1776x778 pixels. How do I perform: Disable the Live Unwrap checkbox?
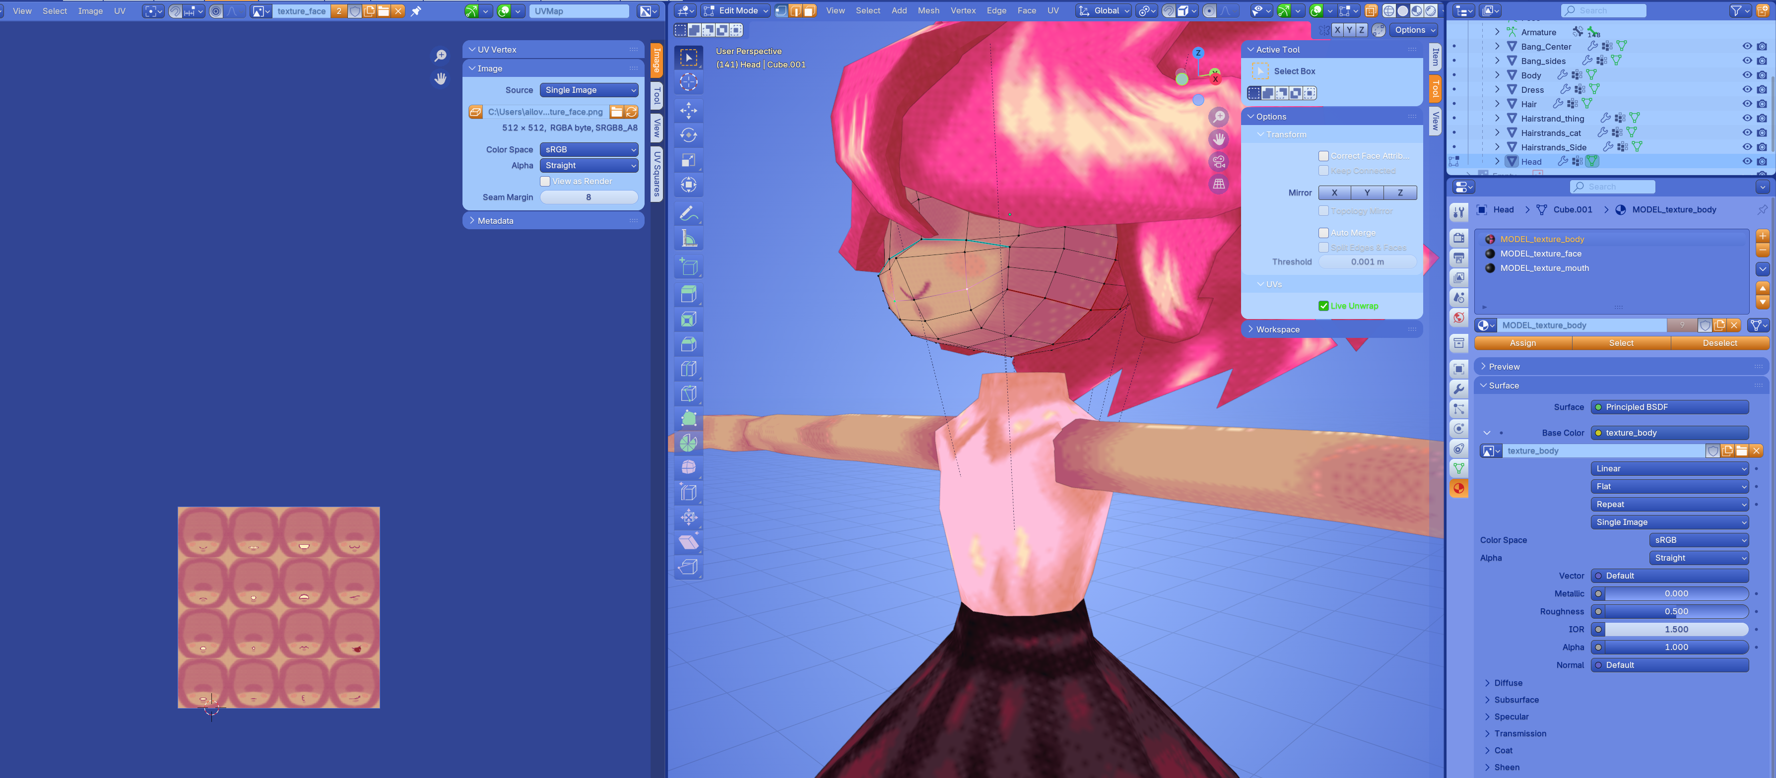coord(1324,306)
